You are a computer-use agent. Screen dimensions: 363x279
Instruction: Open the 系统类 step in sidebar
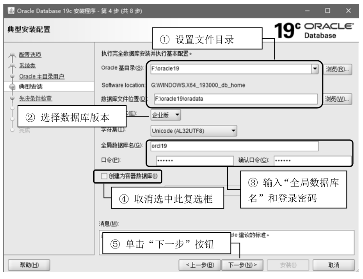coord(27,65)
